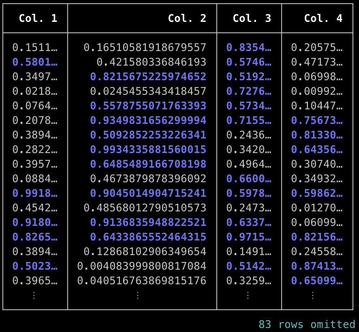Viewport: 359px width, 332px height.
Task: Select the Col. 3 header
Action: click(252, 18)
